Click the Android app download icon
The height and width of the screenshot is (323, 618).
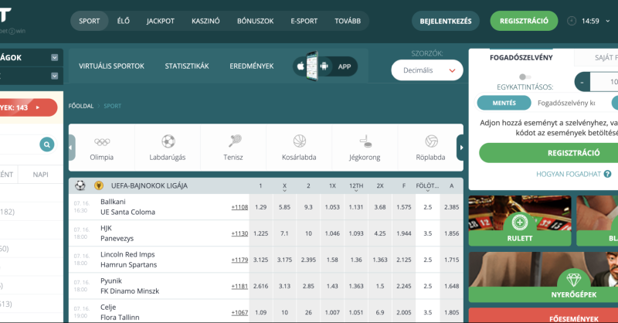pos(324,66)
